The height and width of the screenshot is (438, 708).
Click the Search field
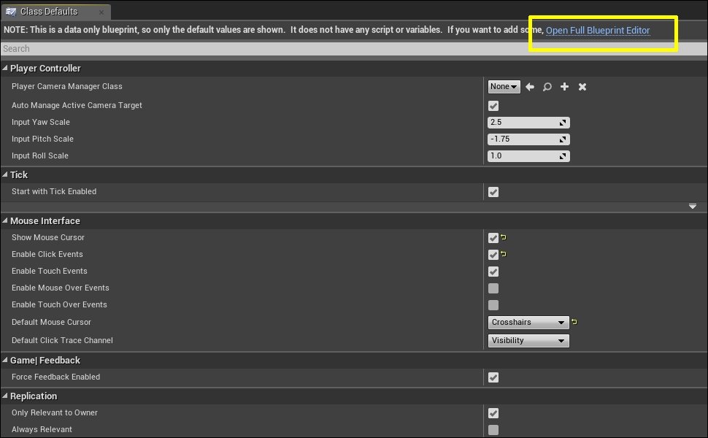pyautogui.click(x=292, y=49)
